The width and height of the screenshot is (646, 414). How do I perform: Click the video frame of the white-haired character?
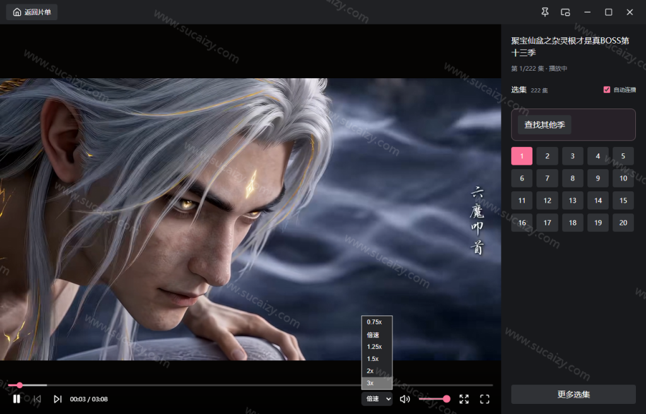250,219
